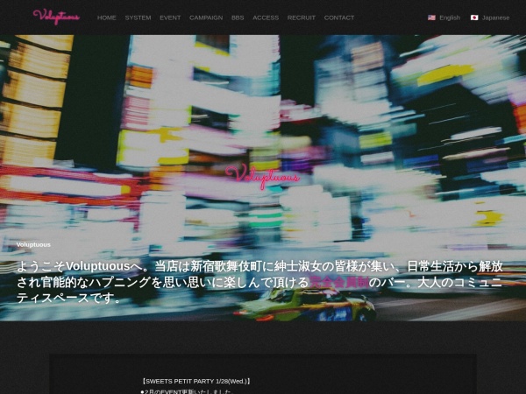Viewport: 526px width, 394px height.
Task: Open the BBS page
Action: pos(238,18)
